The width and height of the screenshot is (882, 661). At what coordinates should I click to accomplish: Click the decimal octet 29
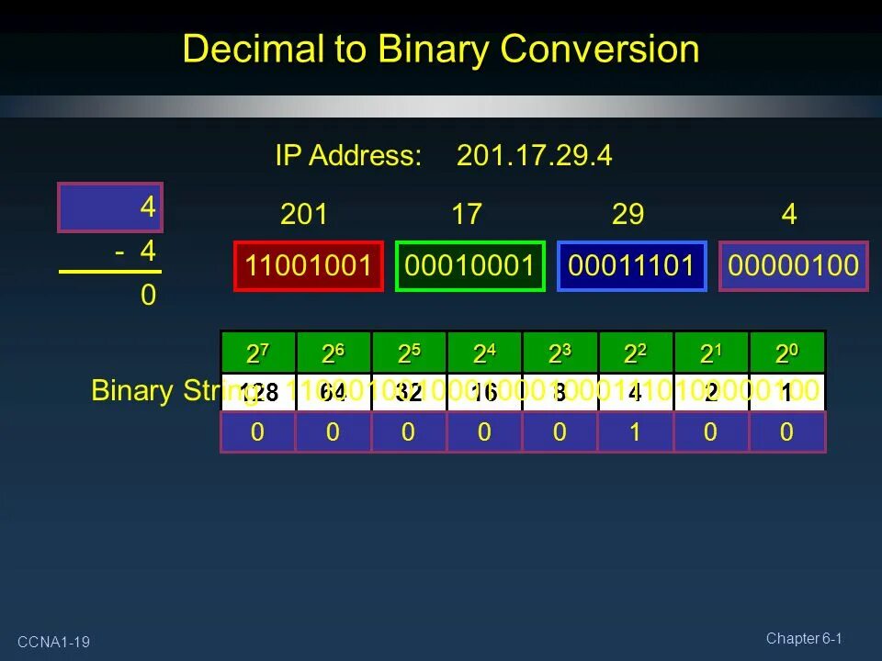pos(628,214)
